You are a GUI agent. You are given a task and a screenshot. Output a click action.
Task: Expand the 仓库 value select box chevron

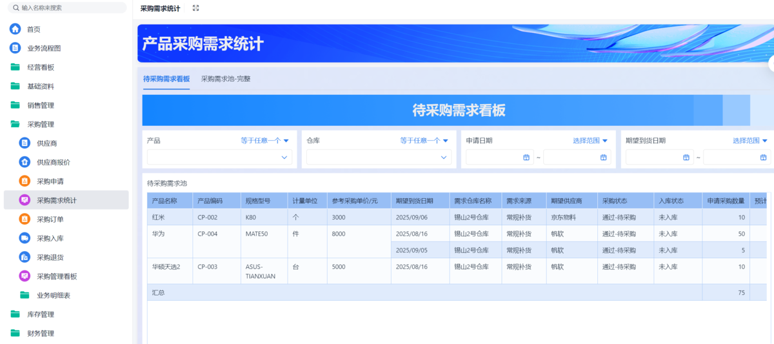pyautogui.click(x=444, y=157)
